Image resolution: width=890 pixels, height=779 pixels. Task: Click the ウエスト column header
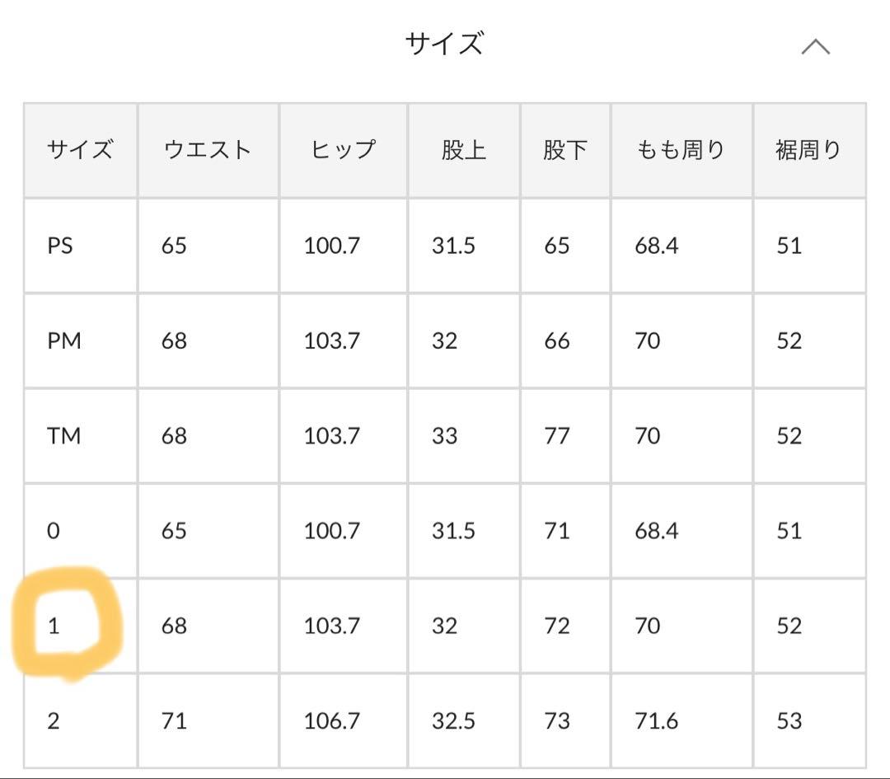(207, 150)
